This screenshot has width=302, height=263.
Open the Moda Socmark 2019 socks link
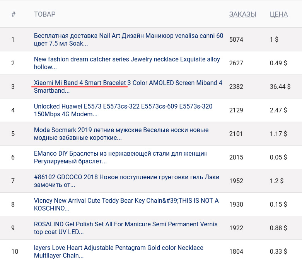point(121,130)
